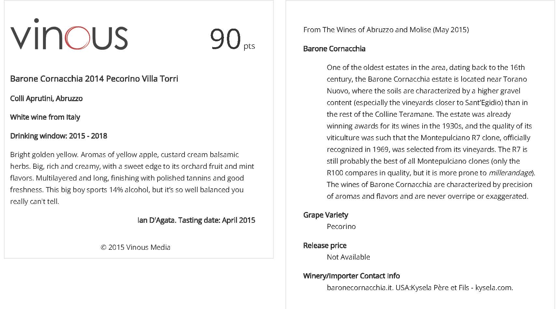Viewport: 556px width, 309px height.
Task: Click Ian D'Agata tasting date credit
Action: (196, 220)
